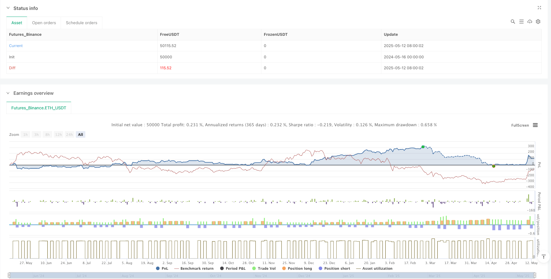551x279 pixels.
Task: Click the search icon above the asset table
Action: click(513, 22)
